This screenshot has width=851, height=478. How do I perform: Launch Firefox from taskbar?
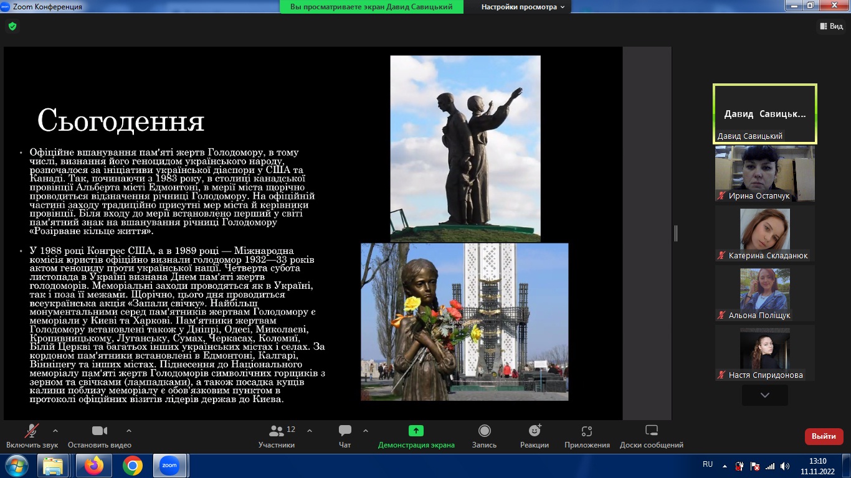(94, 466)
